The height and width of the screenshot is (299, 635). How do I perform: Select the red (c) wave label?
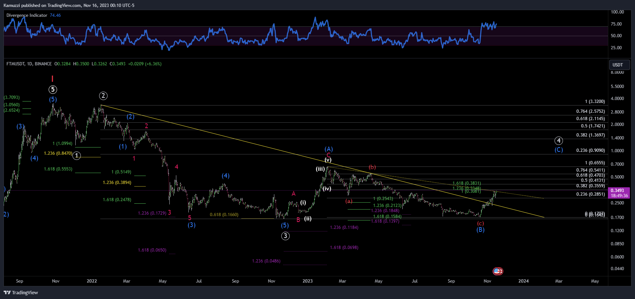click(x=480, y=223)
